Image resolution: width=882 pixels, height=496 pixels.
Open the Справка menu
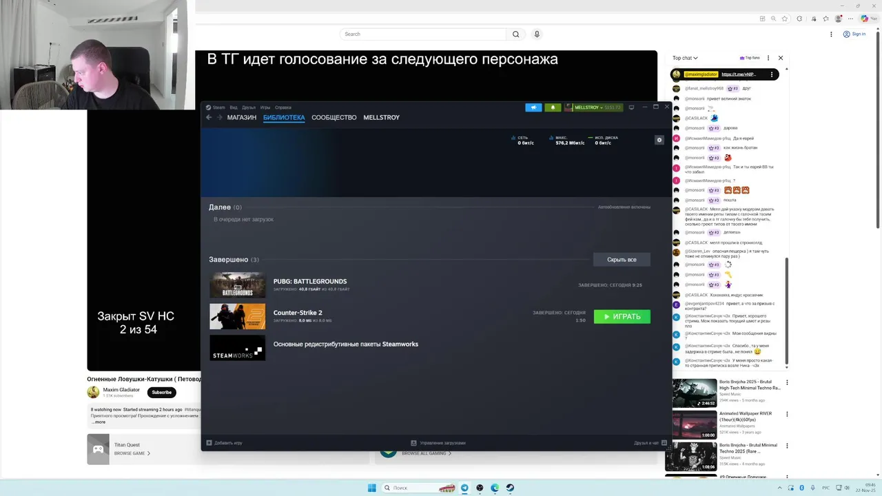point(283,107)
